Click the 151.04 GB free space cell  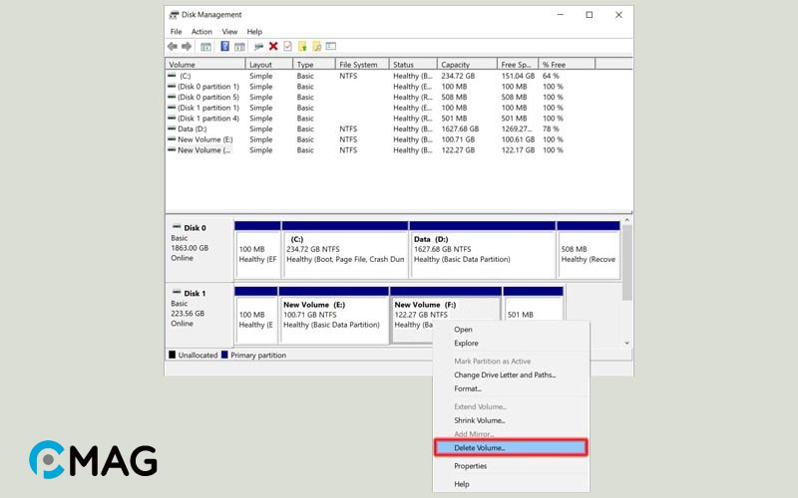518,76
